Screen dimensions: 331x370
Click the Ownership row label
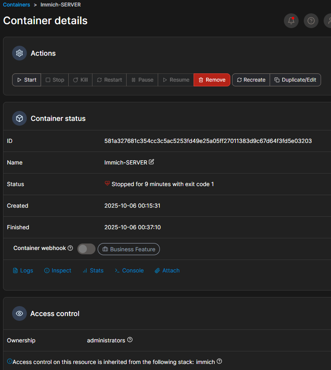coord(21,340)
